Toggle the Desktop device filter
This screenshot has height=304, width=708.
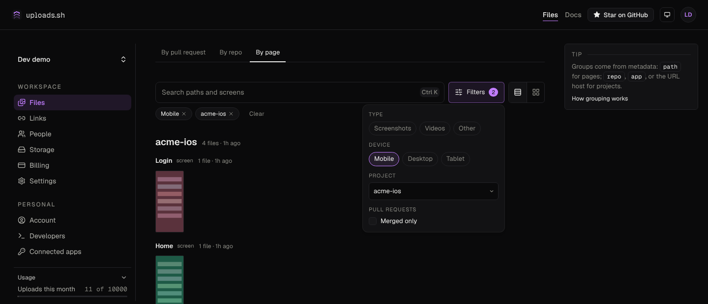coord(420,159)
